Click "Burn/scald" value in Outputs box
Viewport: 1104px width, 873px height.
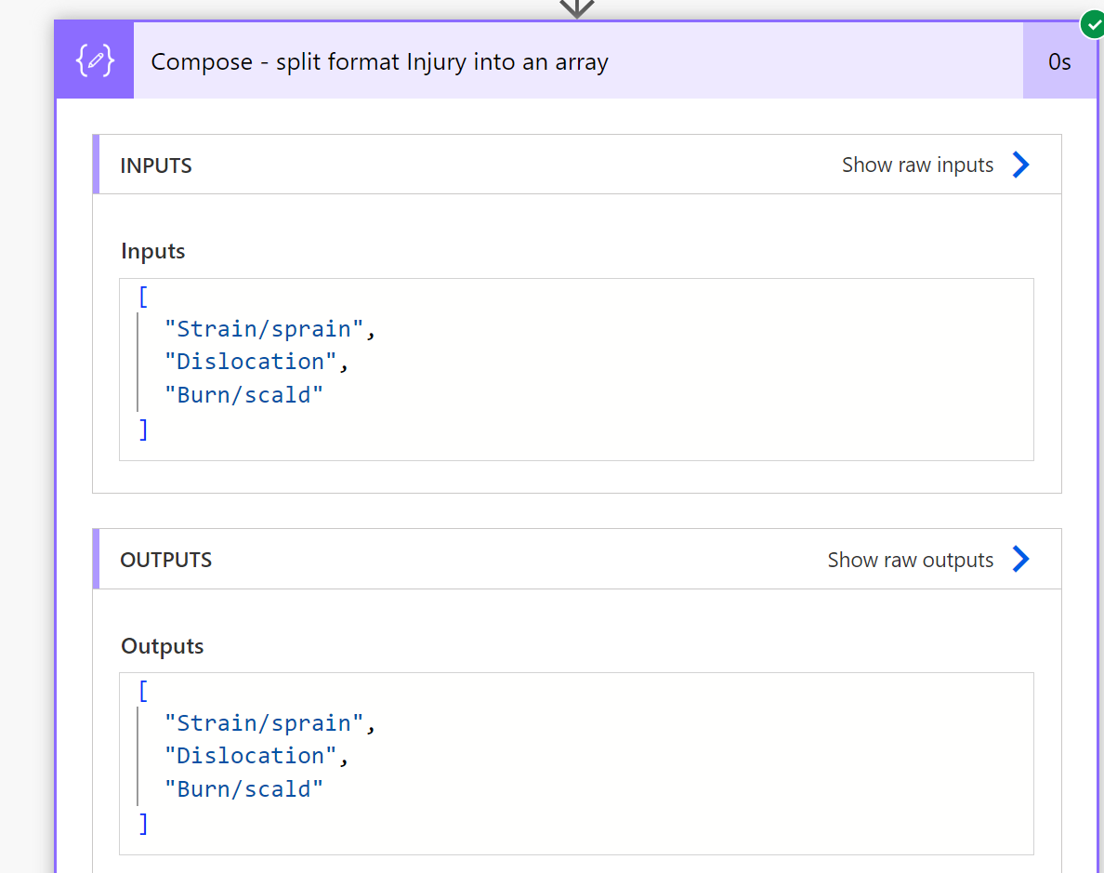pos(243,789)
